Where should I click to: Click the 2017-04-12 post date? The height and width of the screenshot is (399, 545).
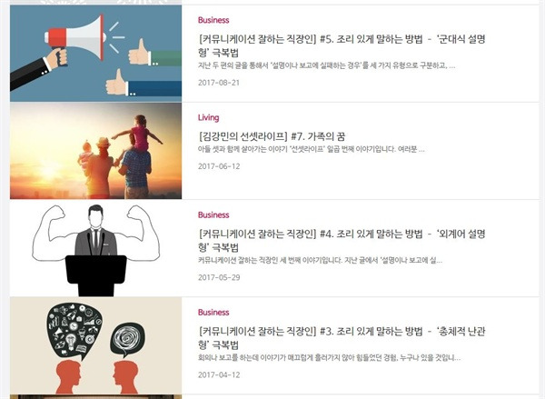click(219, 375)
